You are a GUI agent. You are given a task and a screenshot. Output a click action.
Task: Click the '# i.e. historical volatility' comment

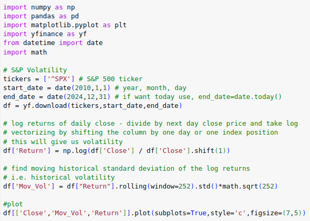[59, 178]
